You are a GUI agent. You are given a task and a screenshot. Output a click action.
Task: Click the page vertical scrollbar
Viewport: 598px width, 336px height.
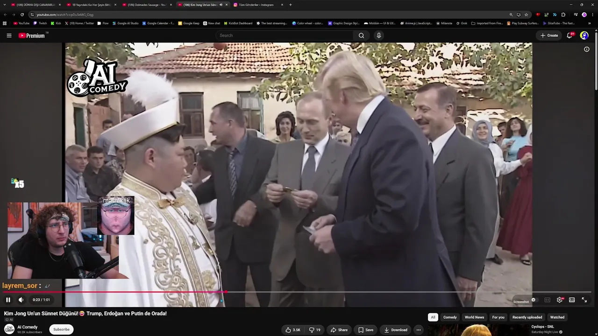click(596, 61)
